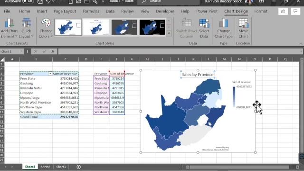
Task: Select column B header
Action: 36,59
